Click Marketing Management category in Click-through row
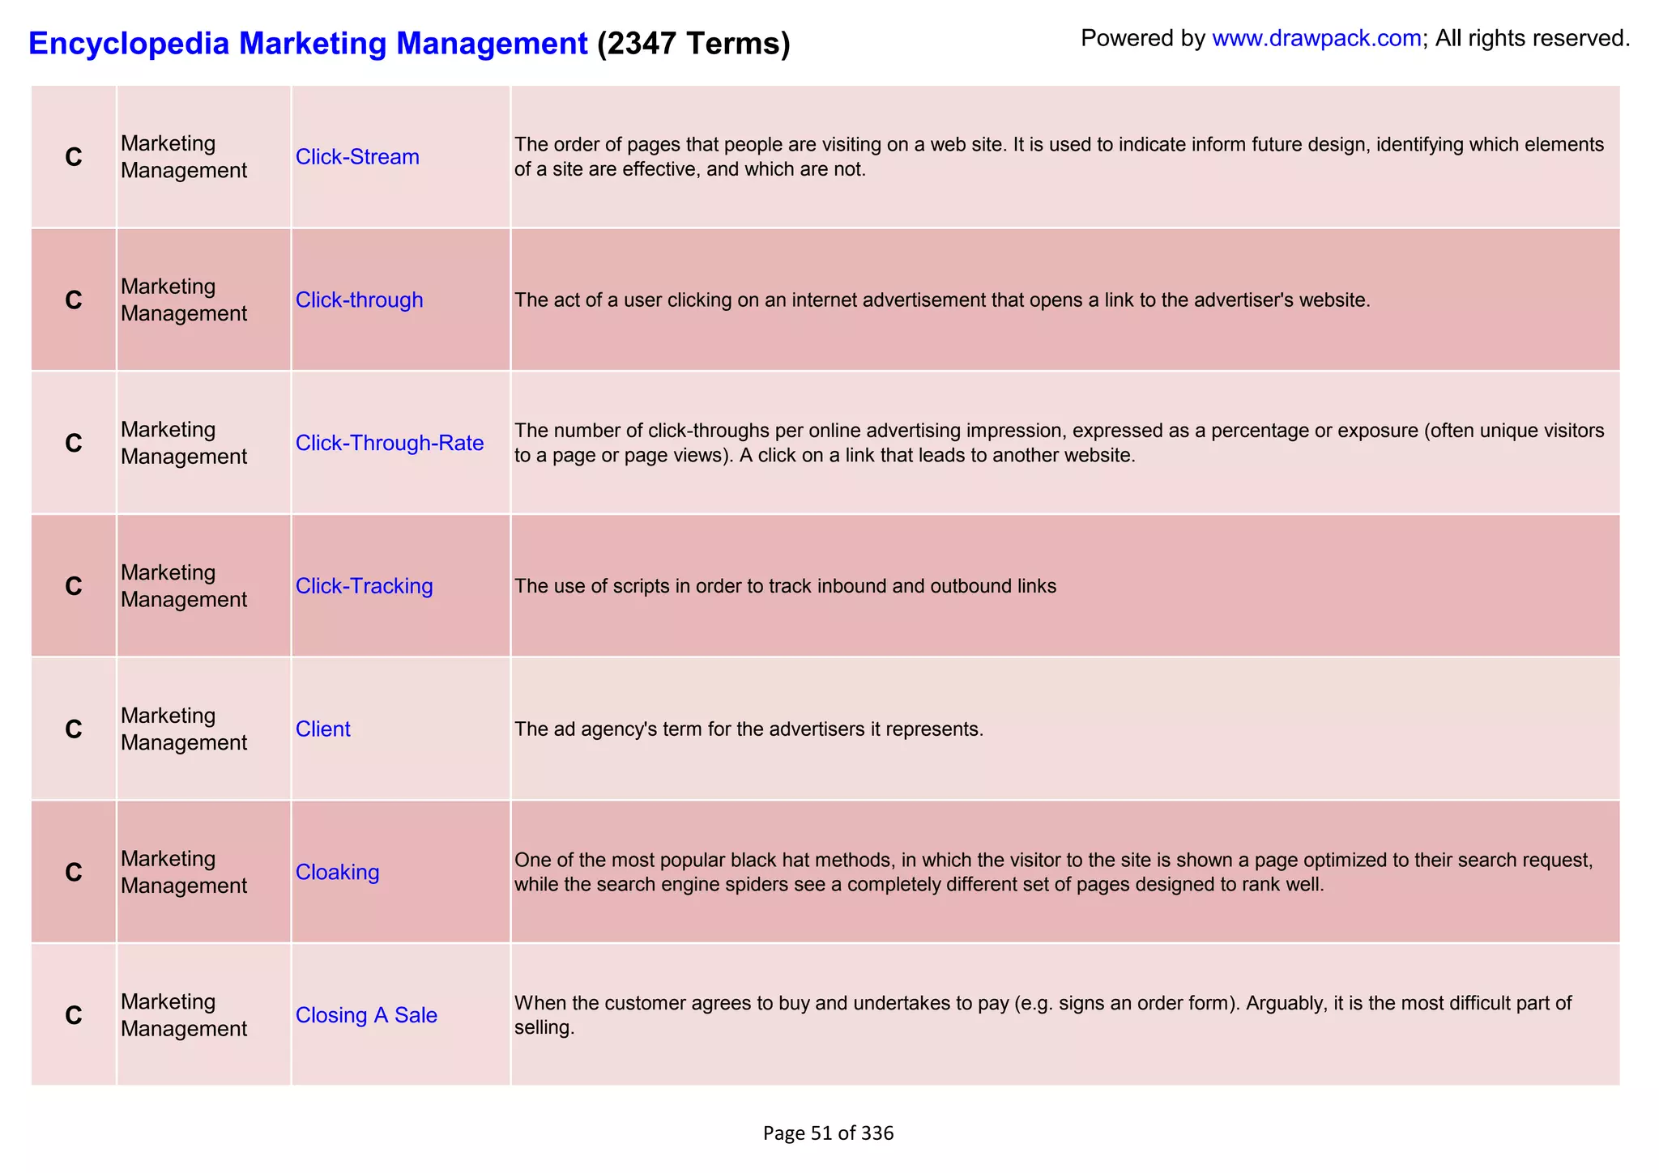This screenshot has width=1659, height=1173. point(184,300)
